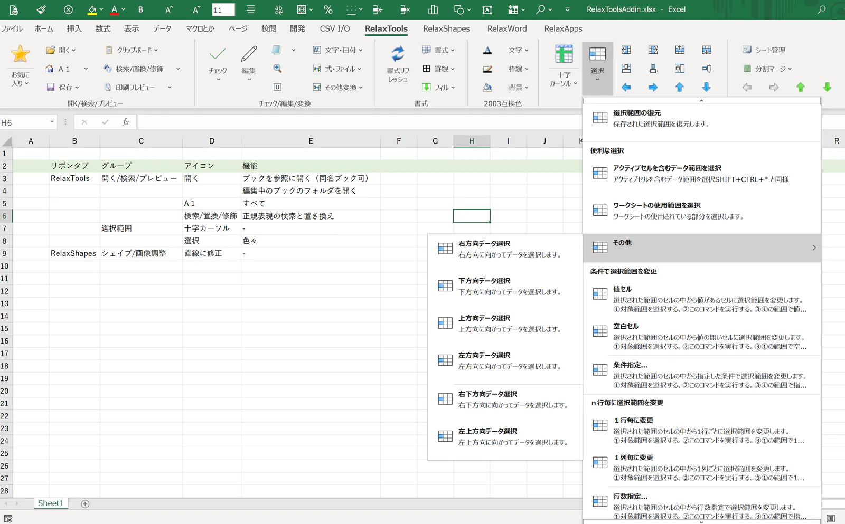
Task: Click the blue left arrow icon
Action: 626,88
